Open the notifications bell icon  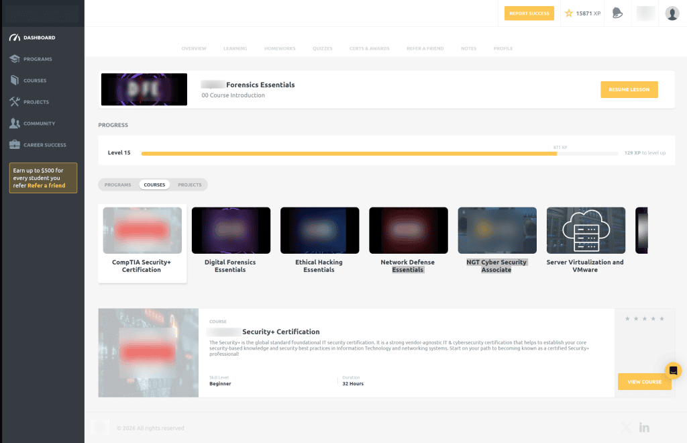click(617, 13)
